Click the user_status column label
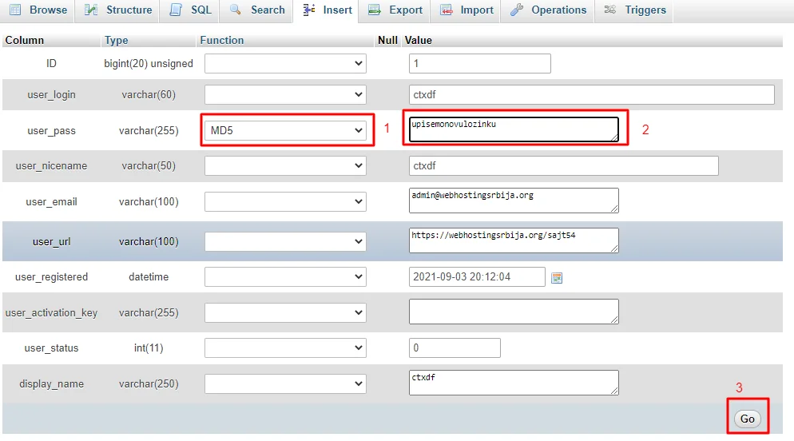Screen dimensions: 794x441 (x=51, y=348)
